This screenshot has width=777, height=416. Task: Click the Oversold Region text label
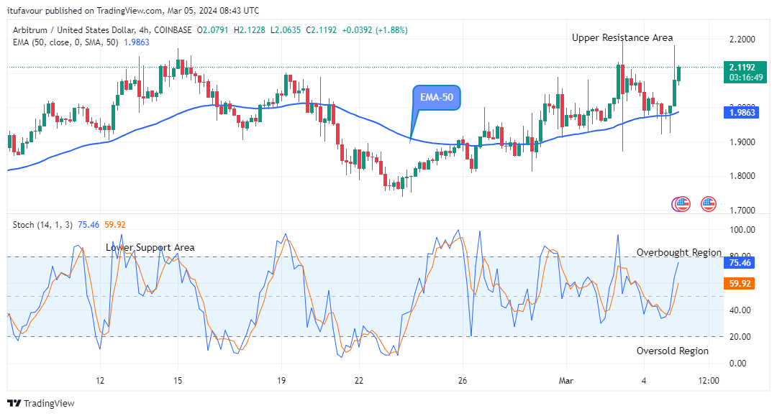pyautogui.click(x=673, y=351)
